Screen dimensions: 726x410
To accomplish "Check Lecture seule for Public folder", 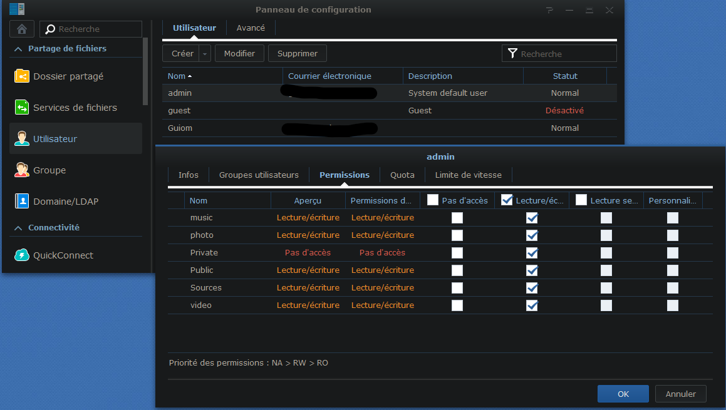I will [606, 270].
